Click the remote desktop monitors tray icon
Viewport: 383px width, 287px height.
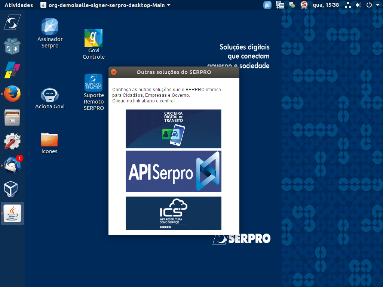pos(280,5)
